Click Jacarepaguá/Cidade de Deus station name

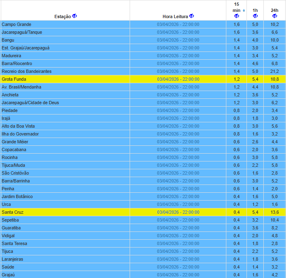[x=30, y=103]
